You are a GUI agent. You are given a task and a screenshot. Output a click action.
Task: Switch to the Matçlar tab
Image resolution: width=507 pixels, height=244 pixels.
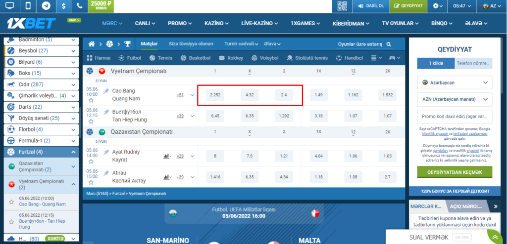pyautogui.click(x=149, y=44)
